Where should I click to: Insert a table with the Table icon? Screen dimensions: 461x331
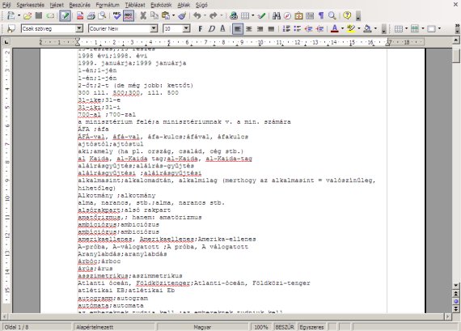245,15
